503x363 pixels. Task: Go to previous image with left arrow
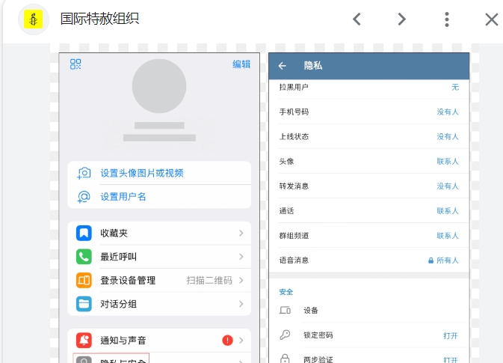tap(357, 19)
